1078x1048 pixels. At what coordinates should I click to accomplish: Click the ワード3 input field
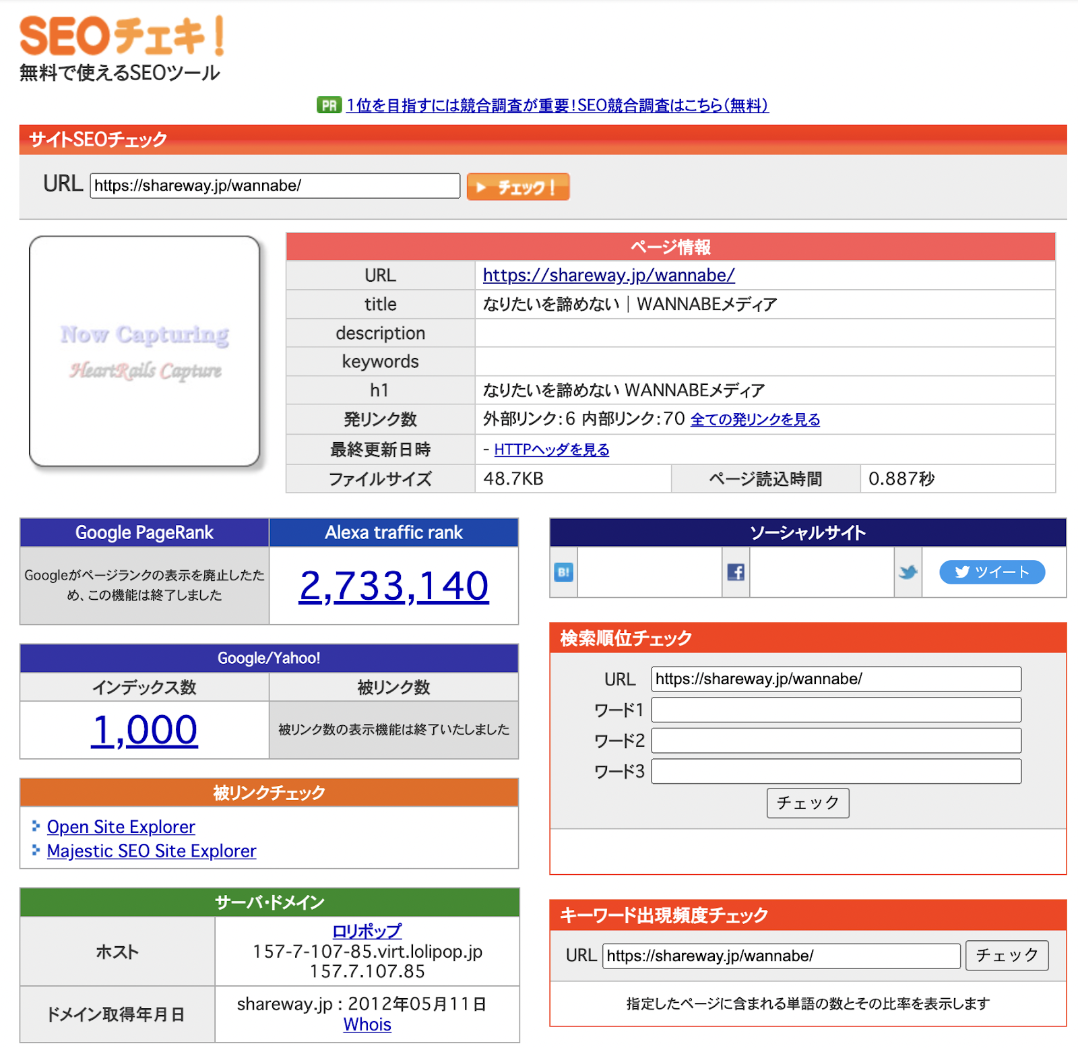pyautogui.click(x=836, y=771)
